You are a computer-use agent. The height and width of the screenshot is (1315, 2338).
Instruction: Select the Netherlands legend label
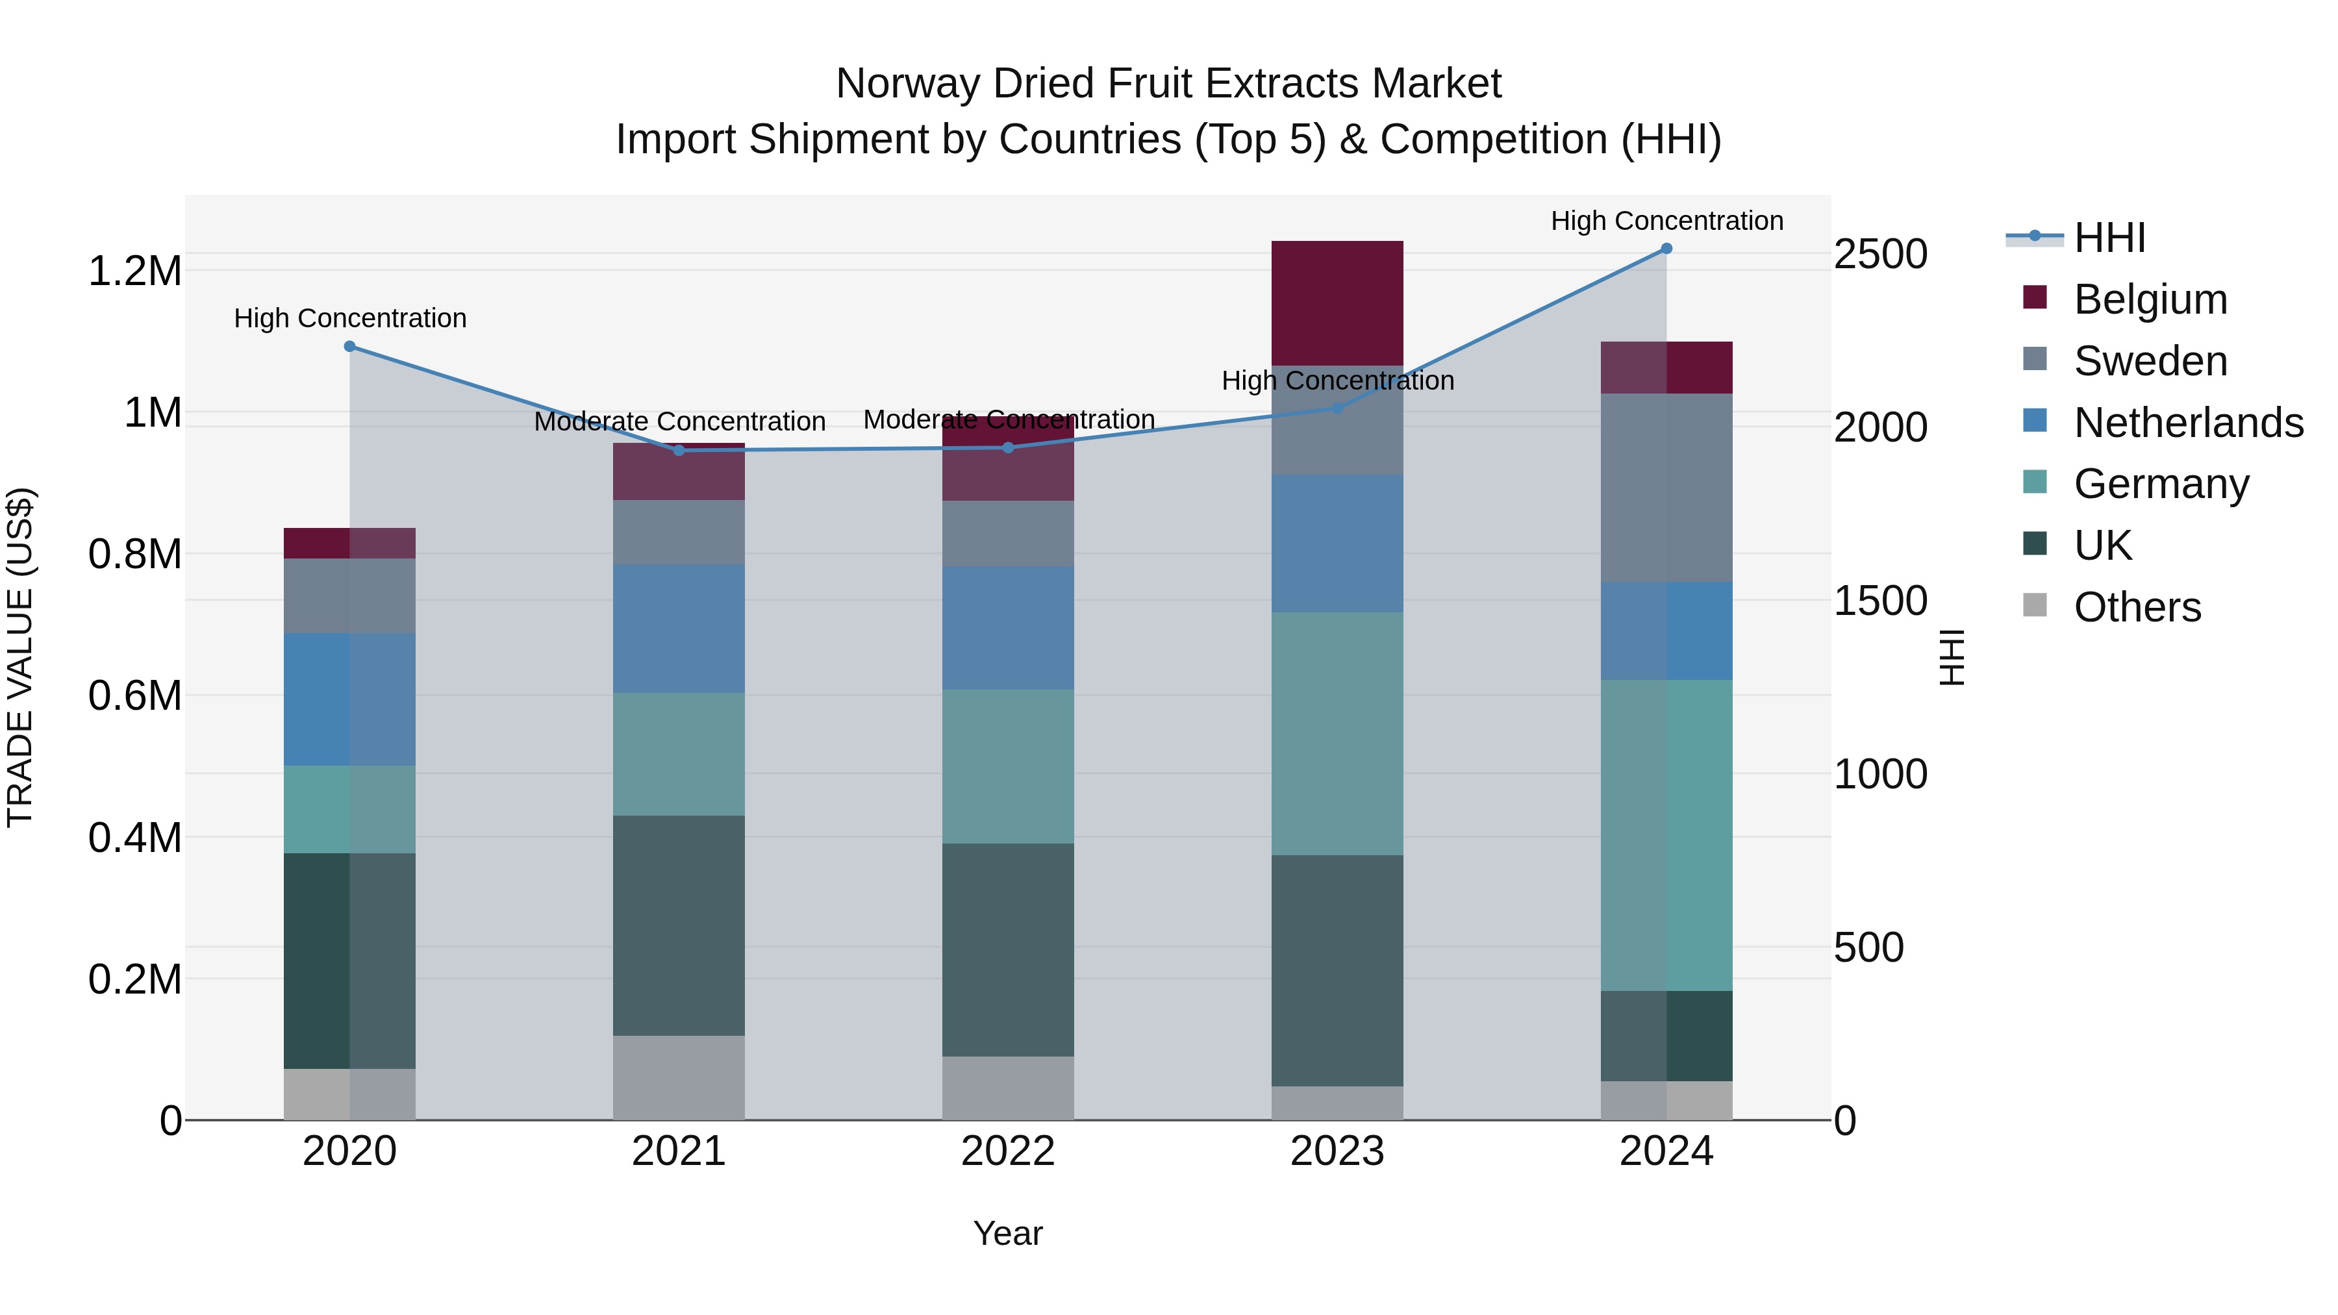coord(2188,423)
